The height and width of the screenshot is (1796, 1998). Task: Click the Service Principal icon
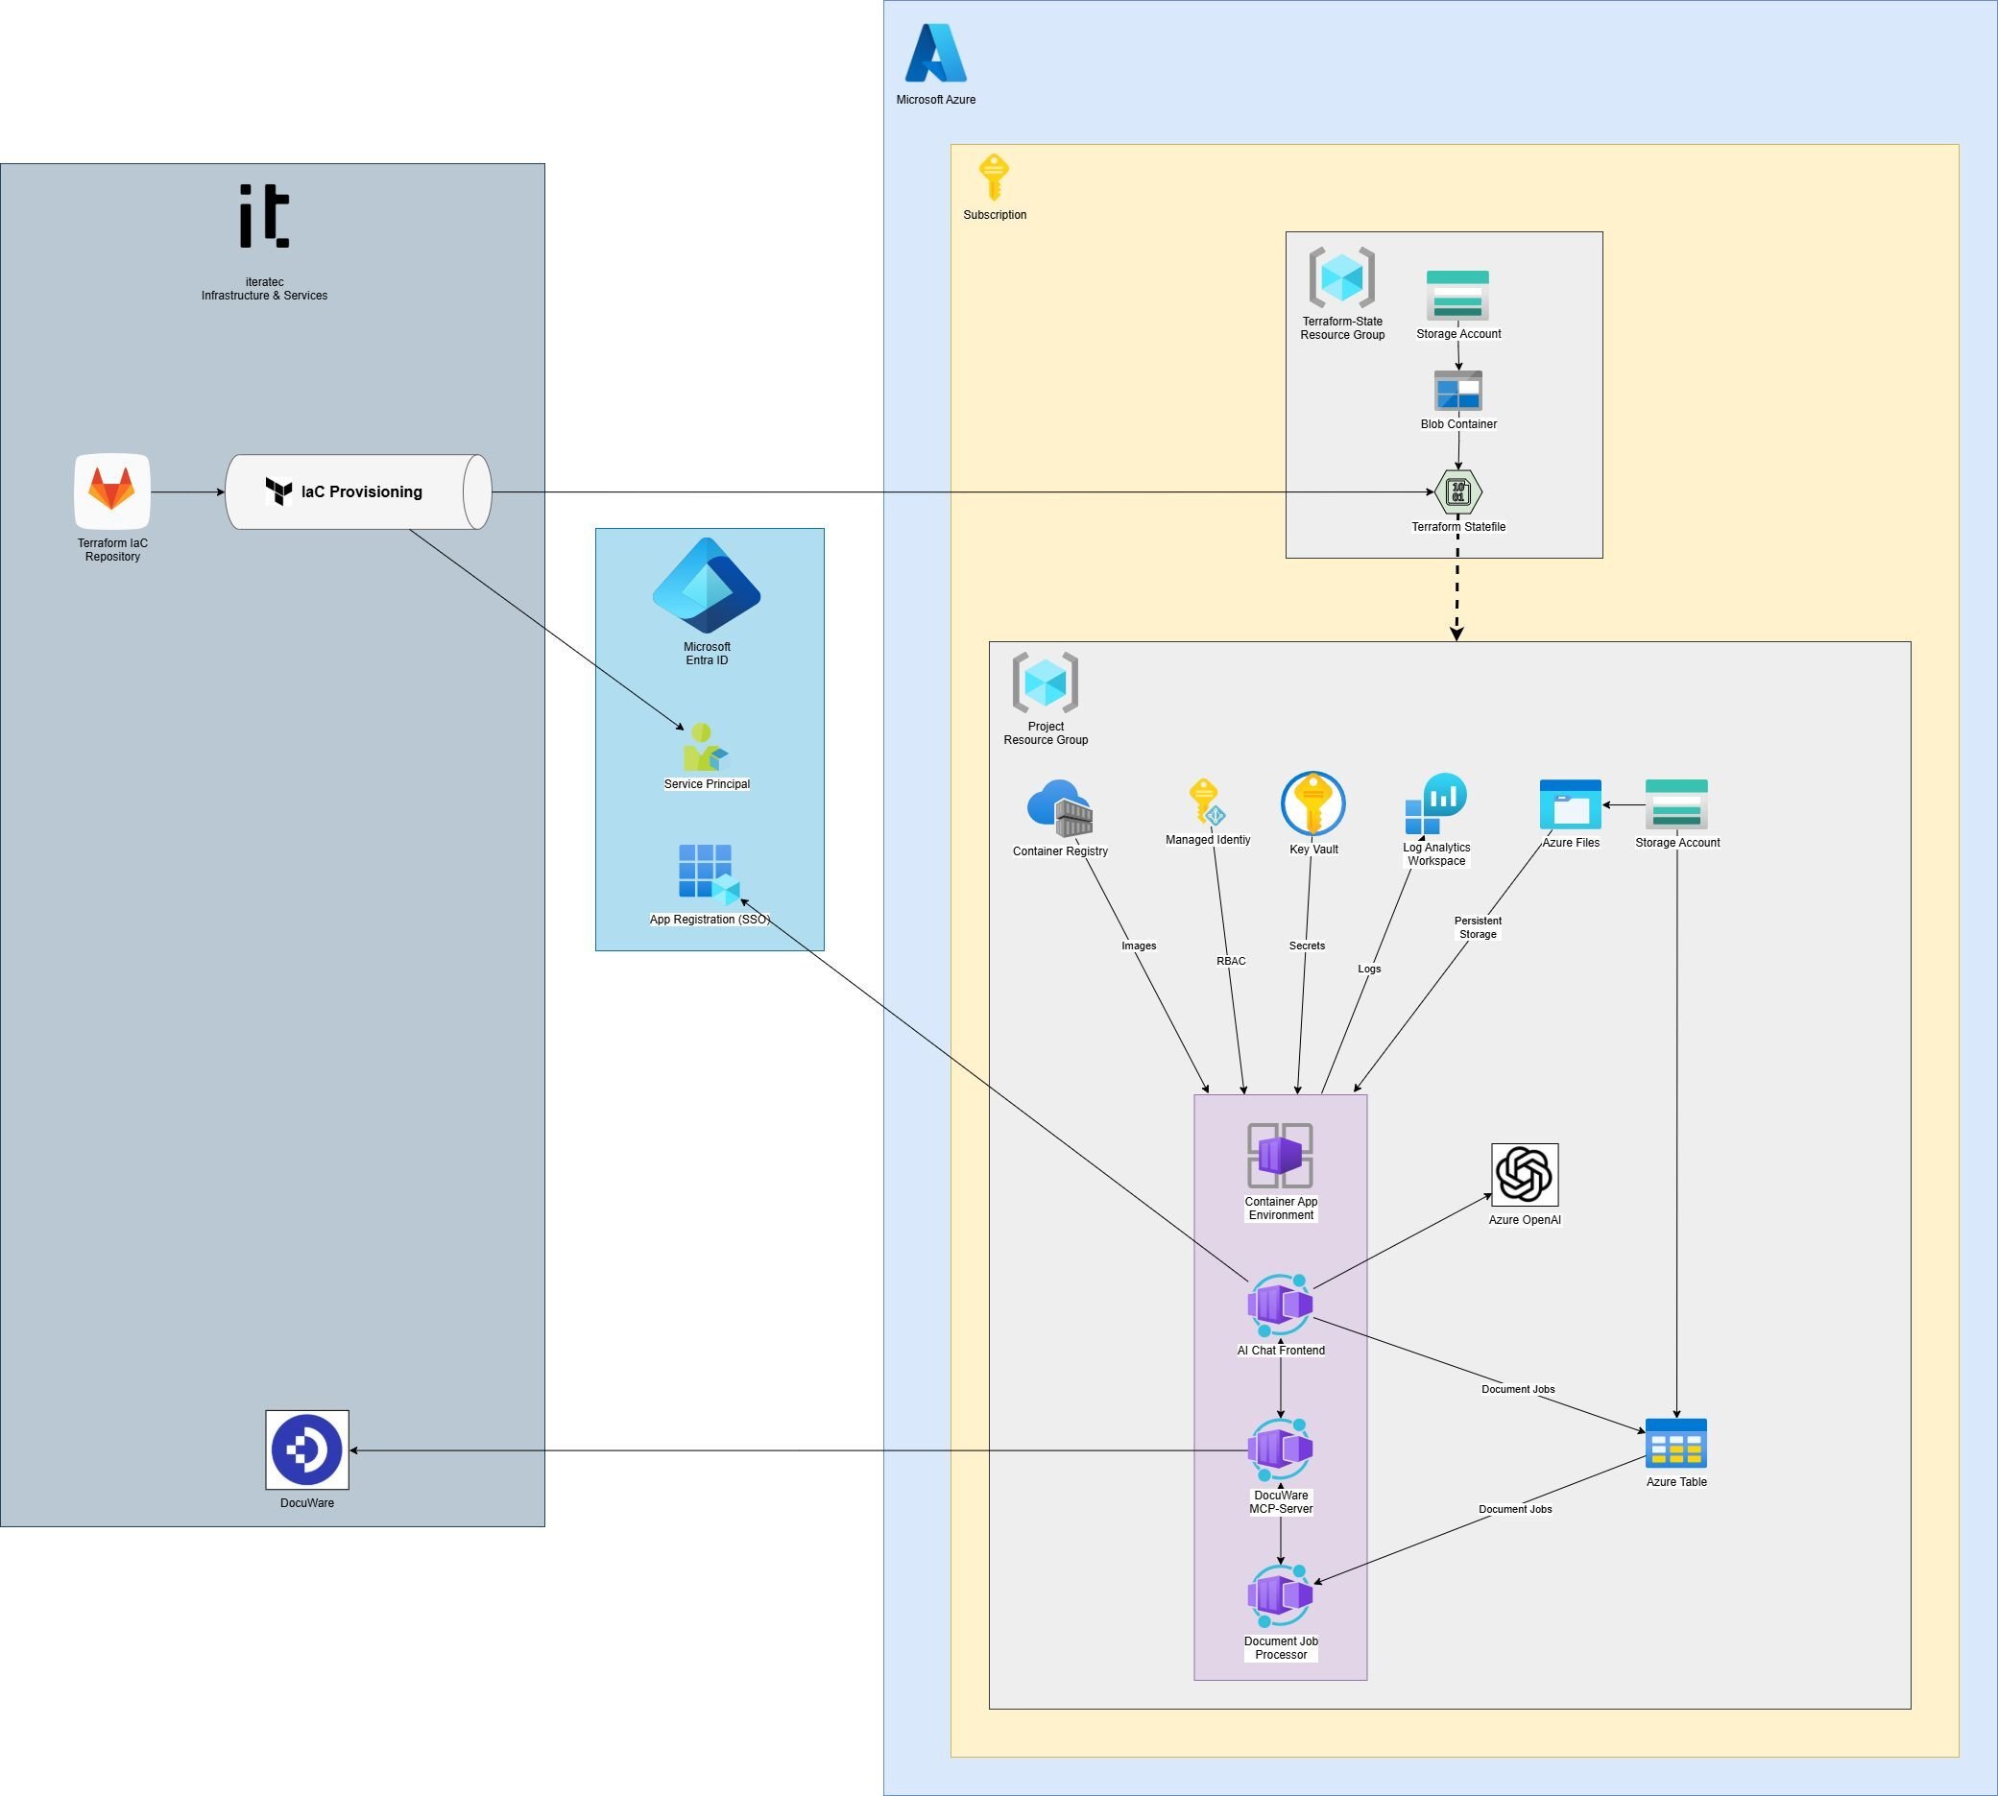click(705, 748)
